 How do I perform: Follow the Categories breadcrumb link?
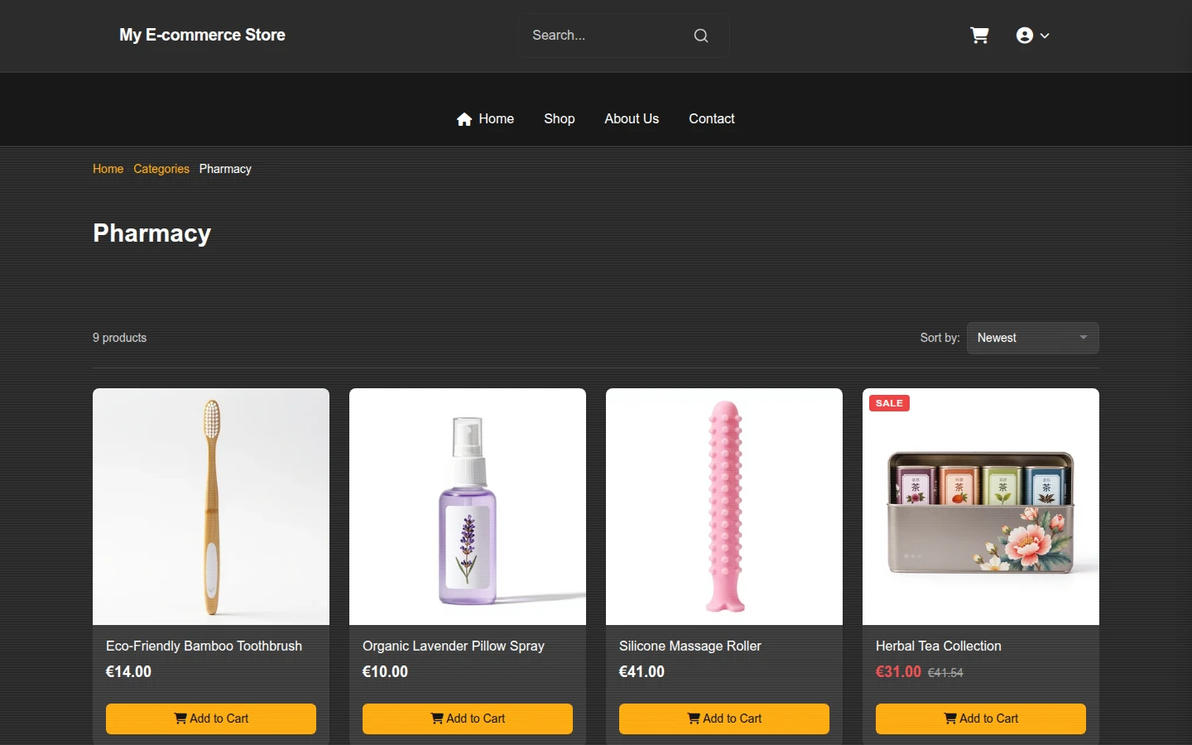click(161, 169)
